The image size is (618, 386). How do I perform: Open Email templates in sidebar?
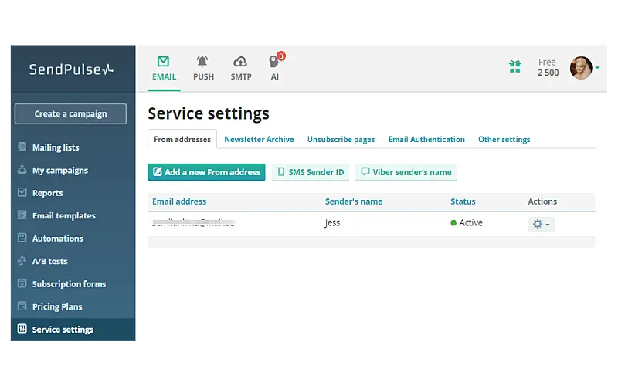click(x=63, y=216)
